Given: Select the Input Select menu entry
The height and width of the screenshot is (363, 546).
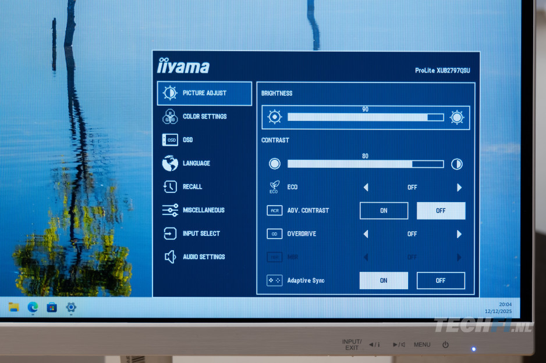Looking at the screenshot, I should click(201, 233).
